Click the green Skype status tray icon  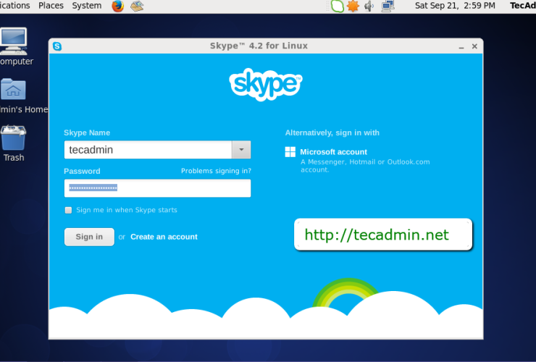tap(337, 6)
